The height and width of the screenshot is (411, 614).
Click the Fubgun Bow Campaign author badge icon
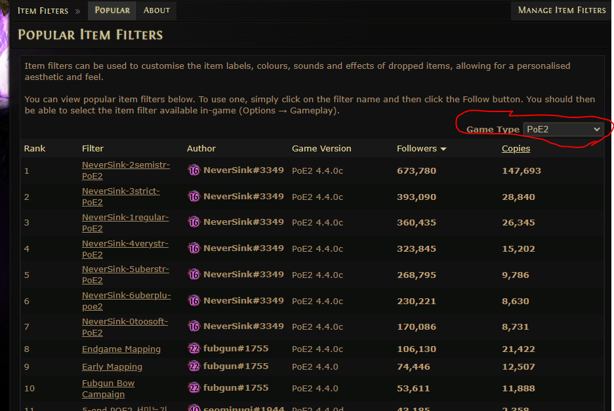pyautogui.click(x=194, y=388)
